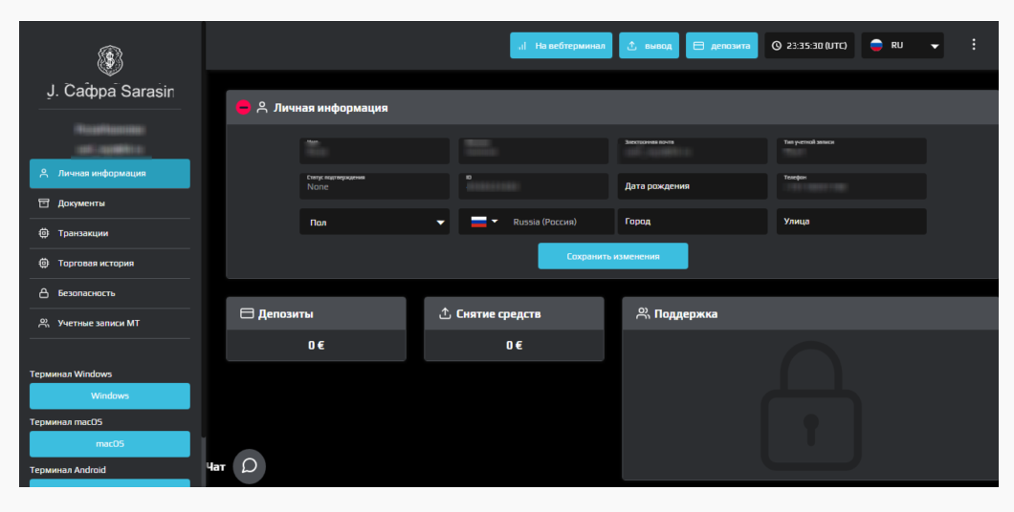This screenshot has width=1014, height=512.
Task: Collapse the Личная информация panel with red minus
Action: coord(243,107)
